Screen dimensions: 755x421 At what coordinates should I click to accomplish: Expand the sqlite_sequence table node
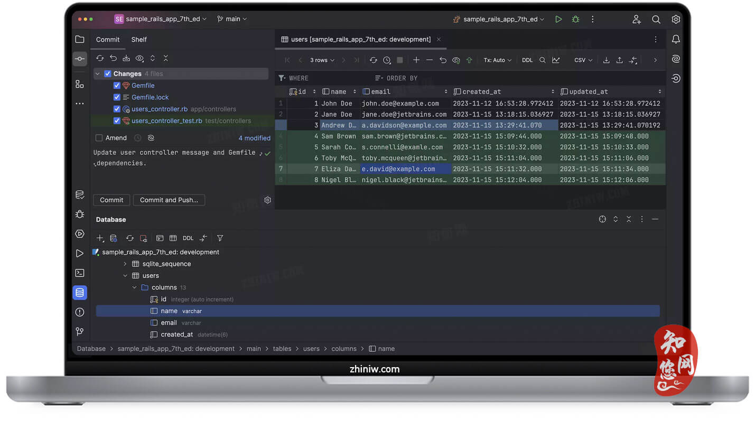125,264
